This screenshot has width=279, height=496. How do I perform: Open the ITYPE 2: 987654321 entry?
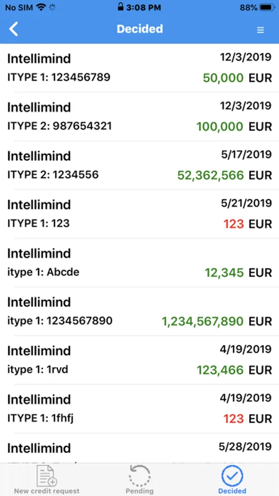point(139,117)
